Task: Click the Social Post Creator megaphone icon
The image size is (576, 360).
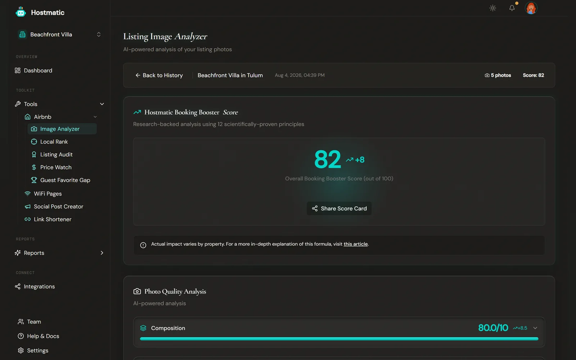Action: pos(28,207)
